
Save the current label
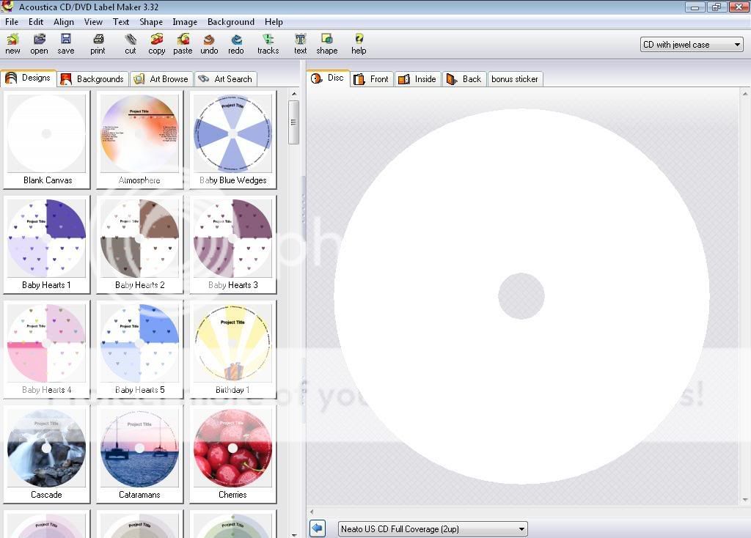coord(65,44)
